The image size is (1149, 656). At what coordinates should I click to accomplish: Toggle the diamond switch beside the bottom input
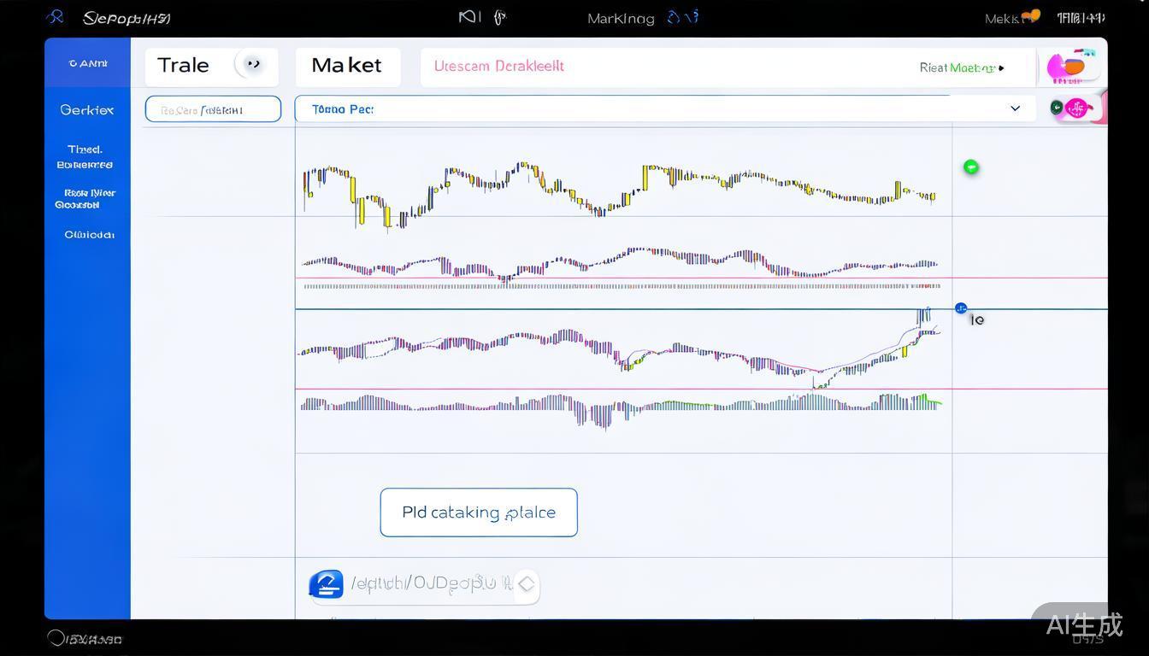(x=527, y=584)
